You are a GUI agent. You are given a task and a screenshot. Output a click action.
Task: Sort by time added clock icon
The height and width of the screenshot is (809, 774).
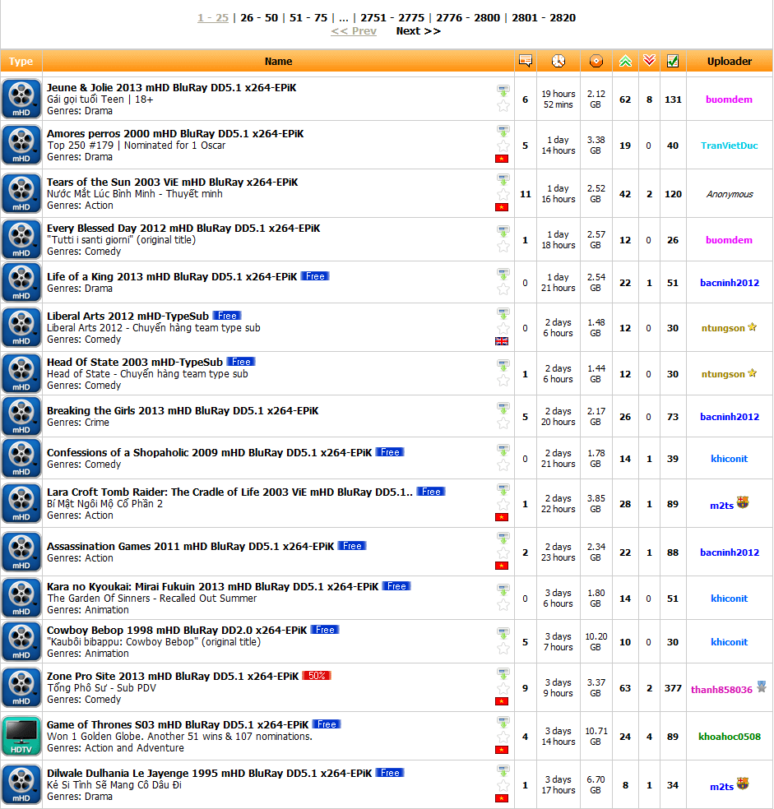point(558,61)
